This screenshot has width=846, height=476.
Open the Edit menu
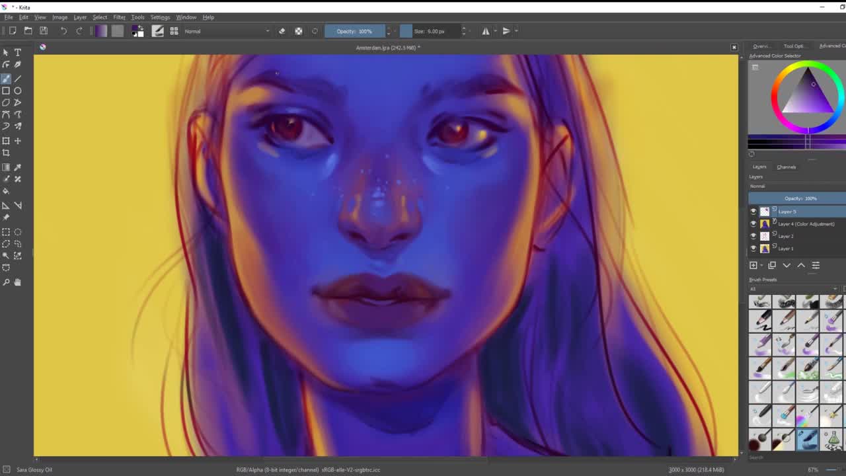click(24, 17)
